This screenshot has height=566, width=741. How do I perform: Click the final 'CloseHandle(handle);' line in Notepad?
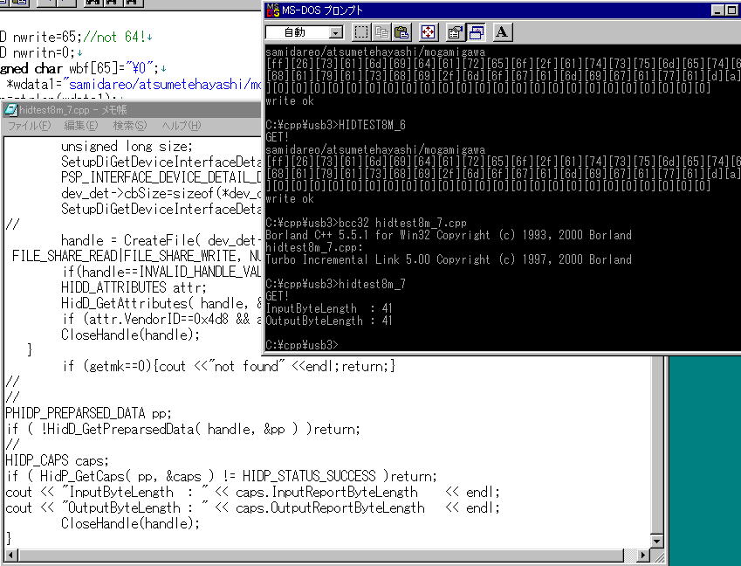point(130,523)
